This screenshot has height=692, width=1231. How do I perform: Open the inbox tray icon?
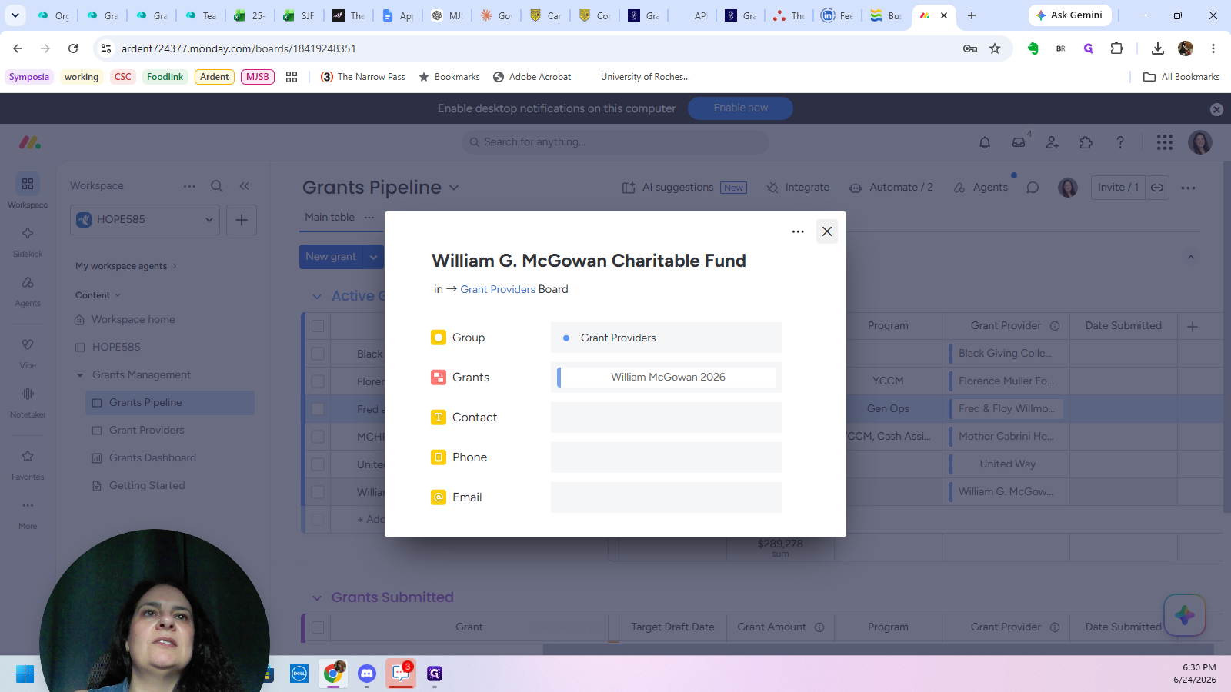pyautogui.click(x=1019, y=142)
